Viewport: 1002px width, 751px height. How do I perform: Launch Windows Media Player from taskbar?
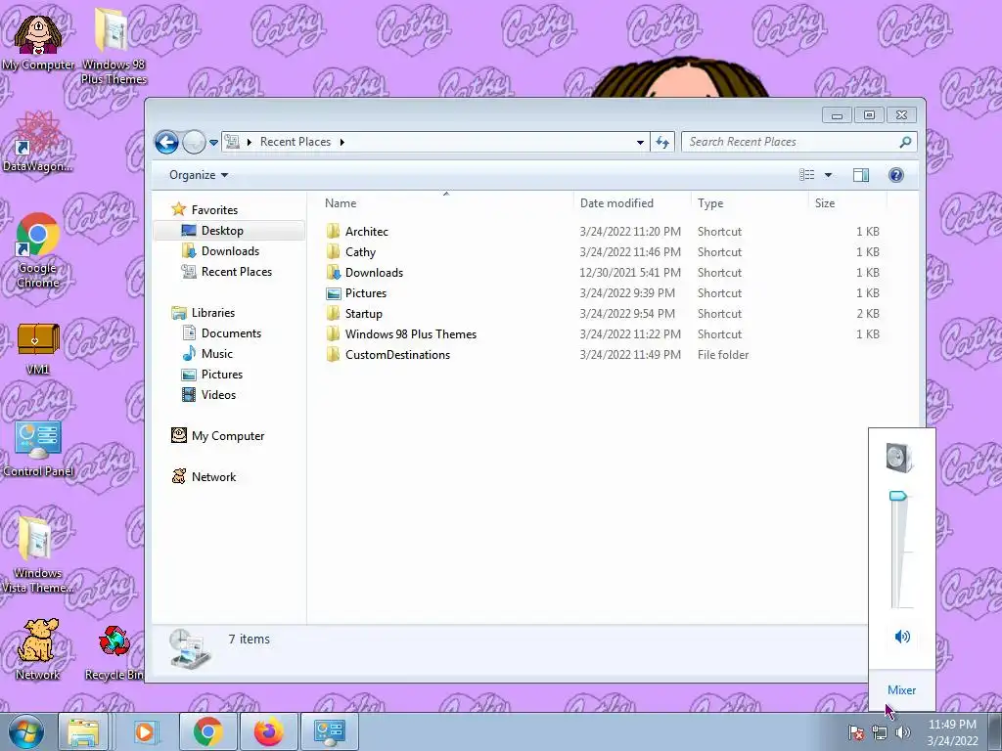145,731
